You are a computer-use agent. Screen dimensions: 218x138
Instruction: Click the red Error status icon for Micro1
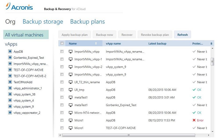(194, 120)
